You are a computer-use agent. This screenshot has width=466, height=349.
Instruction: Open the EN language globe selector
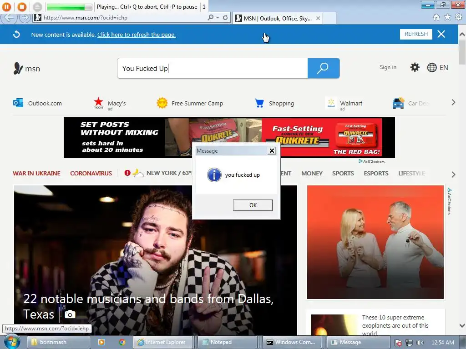(437, 68)
